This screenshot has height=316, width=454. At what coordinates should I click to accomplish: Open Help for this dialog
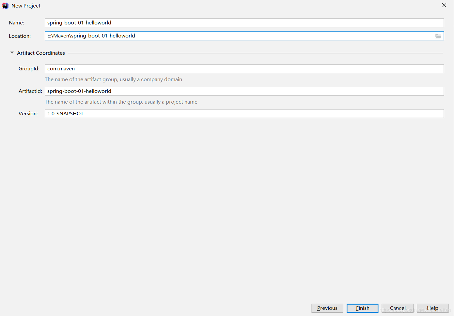(x=432, y=308)
